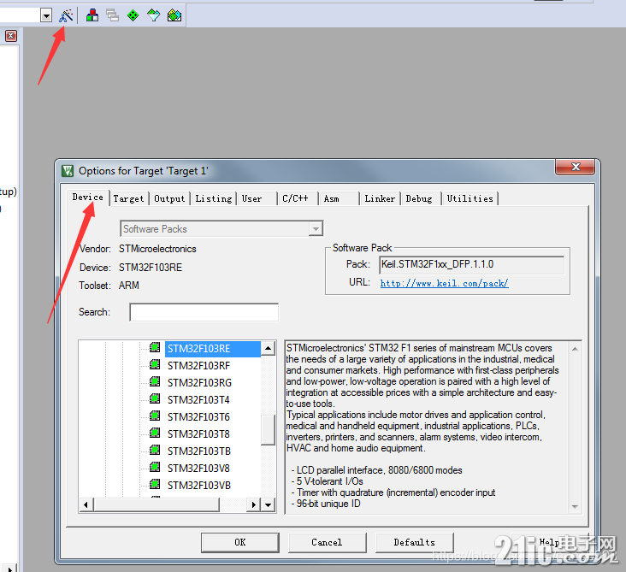The image size is (626, 572).
Task: Close the Options for Target dialog
Action: [576, 167]
